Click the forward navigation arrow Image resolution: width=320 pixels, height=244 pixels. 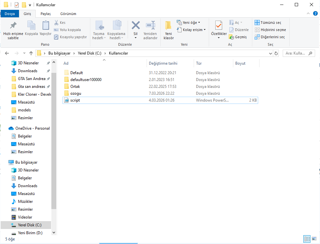click(x=17, y=53)
